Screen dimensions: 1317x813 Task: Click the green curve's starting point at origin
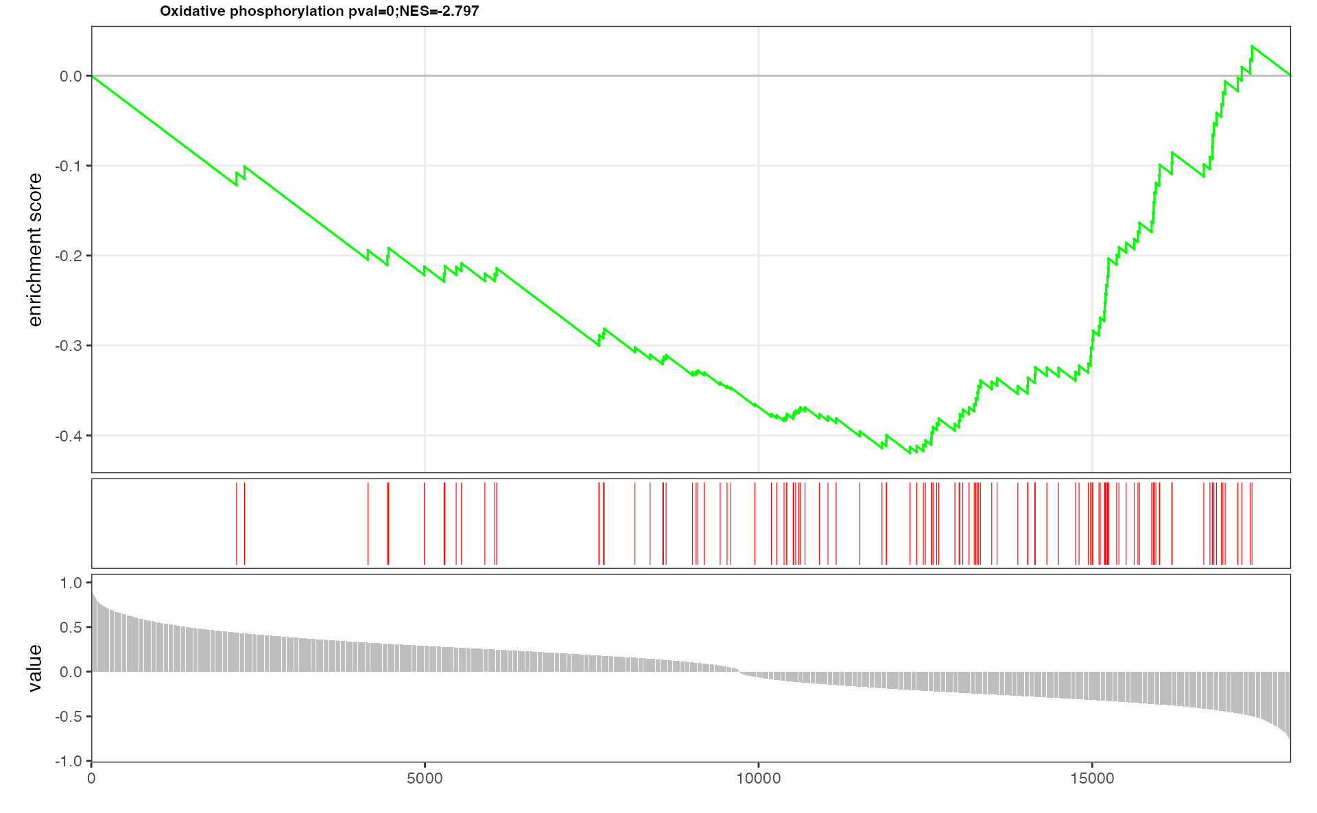[x=93, y=76]
